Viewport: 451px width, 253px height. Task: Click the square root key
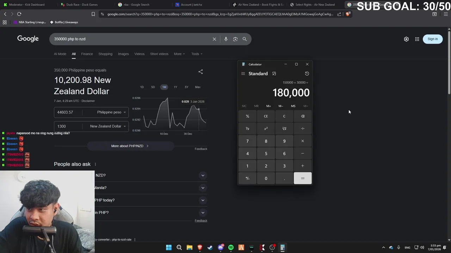(284, 129)
